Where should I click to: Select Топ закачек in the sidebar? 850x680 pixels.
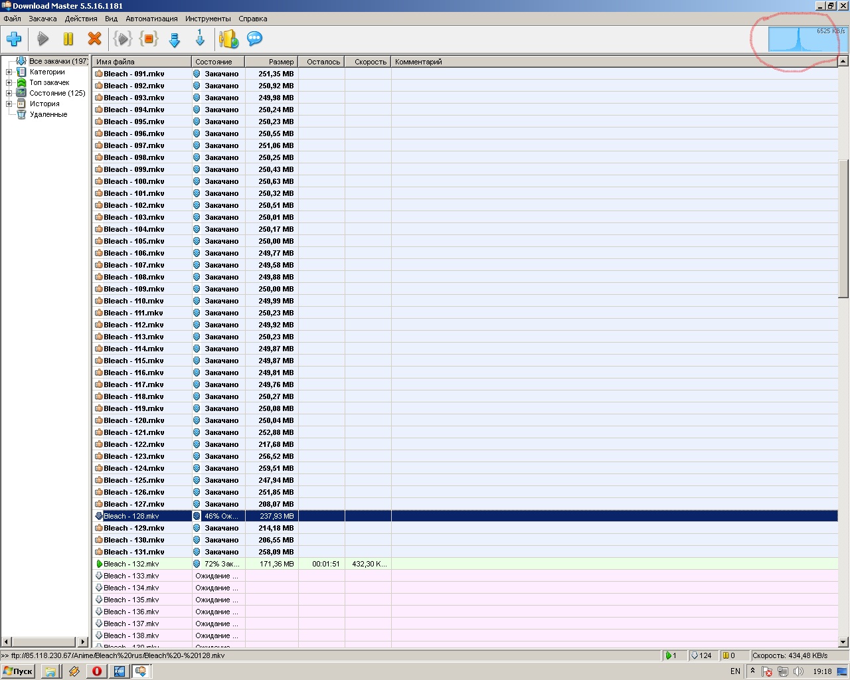(x=49, y=82)
